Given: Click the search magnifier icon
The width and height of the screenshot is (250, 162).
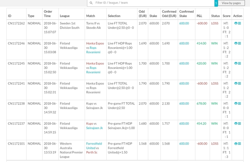Looking at the screenshot, I should (91, 3).
